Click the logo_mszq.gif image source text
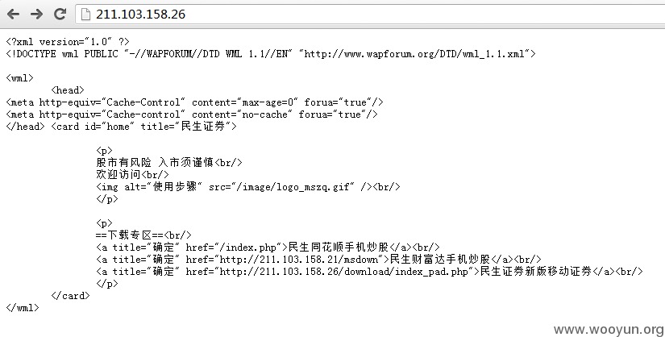 pos(296,187)
